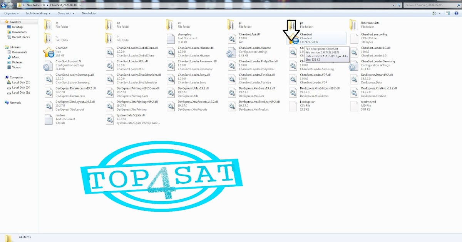Open the Share with dropdown

click(x=67, y=13)
